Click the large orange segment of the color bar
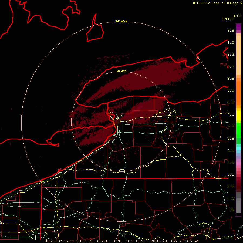This screenshot has height=243, width=243. [x=238, y=93]
